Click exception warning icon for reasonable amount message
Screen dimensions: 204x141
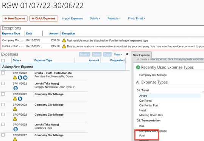(64, 46)
